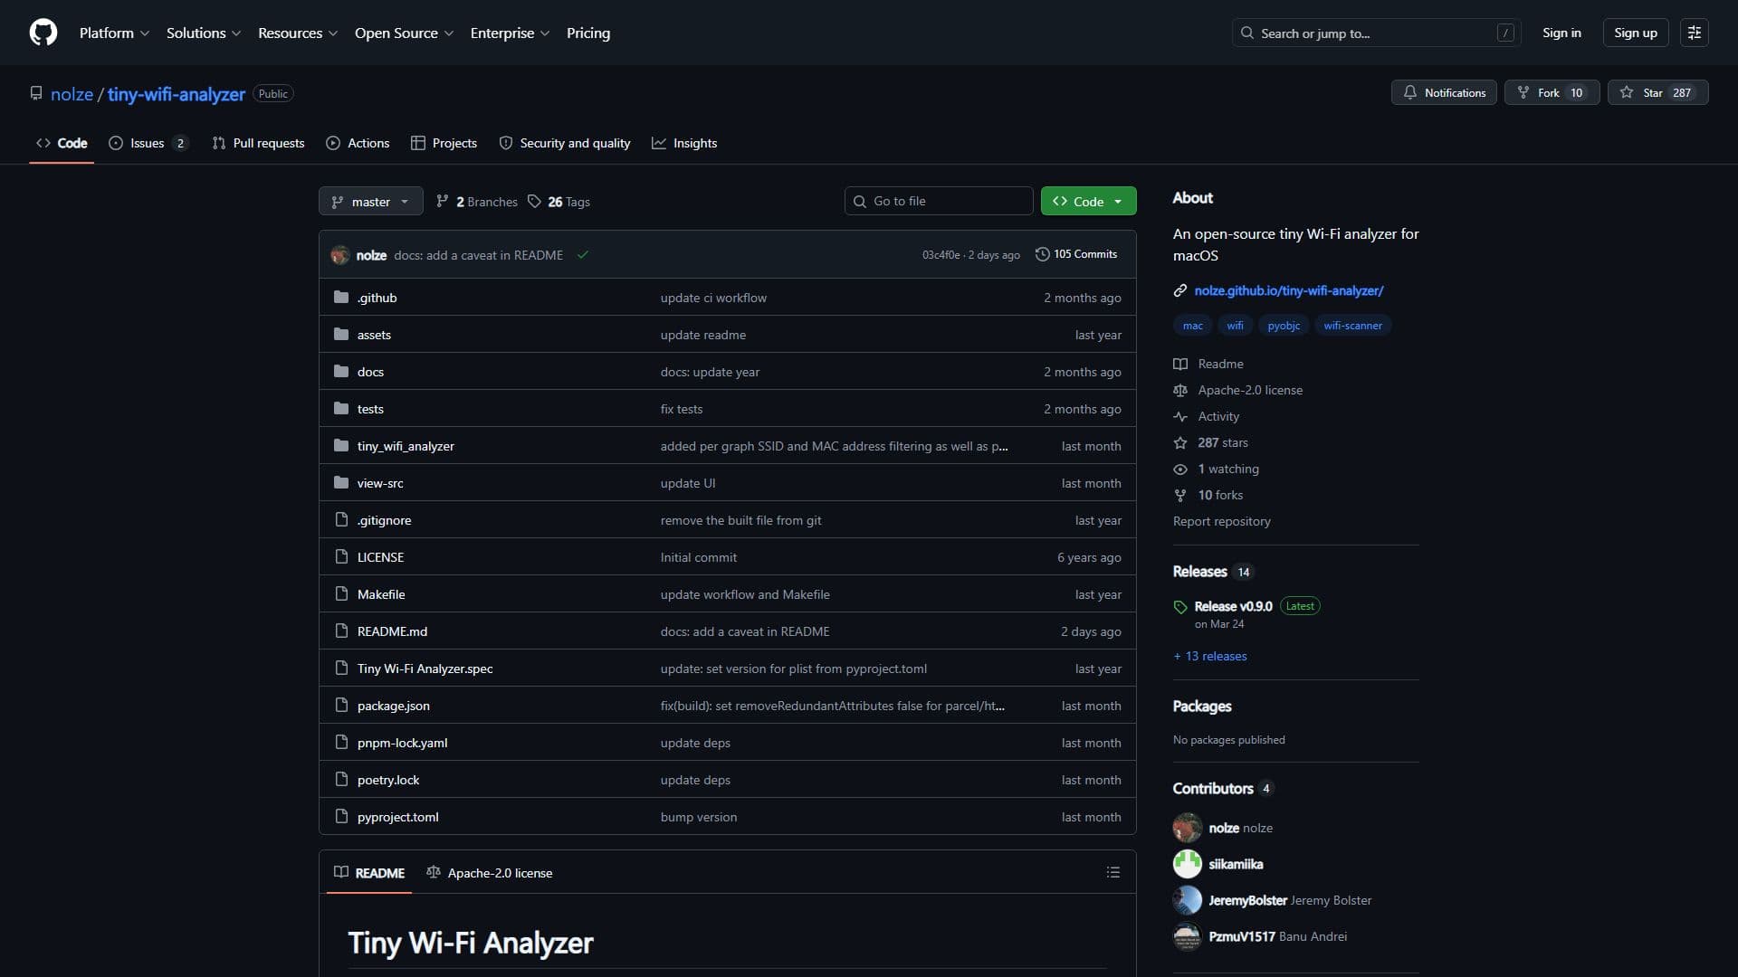Open the 26 Tags link
This screenshot has height=977, width=1738.
pos(559,202)
